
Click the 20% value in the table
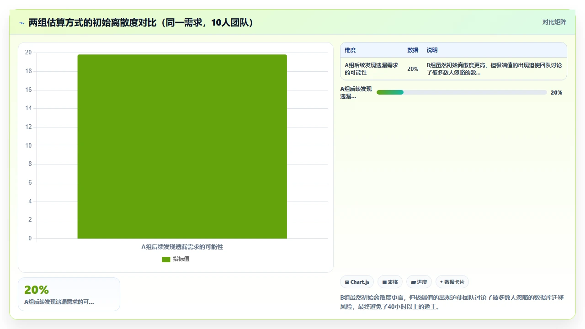click(x=413, y=69)
